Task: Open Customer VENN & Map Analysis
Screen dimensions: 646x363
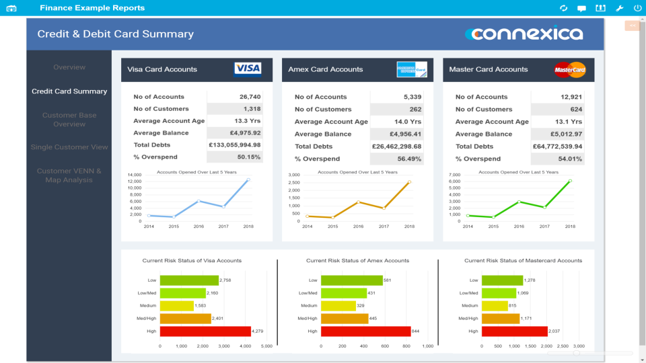Action: pos(69,175)
